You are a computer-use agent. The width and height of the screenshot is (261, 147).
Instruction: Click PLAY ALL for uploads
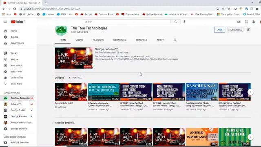75,78
